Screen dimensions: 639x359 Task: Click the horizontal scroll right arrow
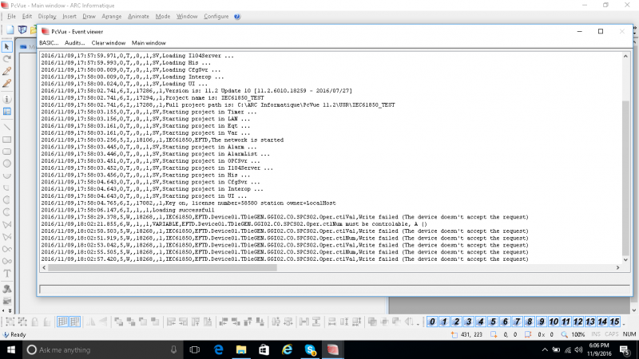coord(617,267)
